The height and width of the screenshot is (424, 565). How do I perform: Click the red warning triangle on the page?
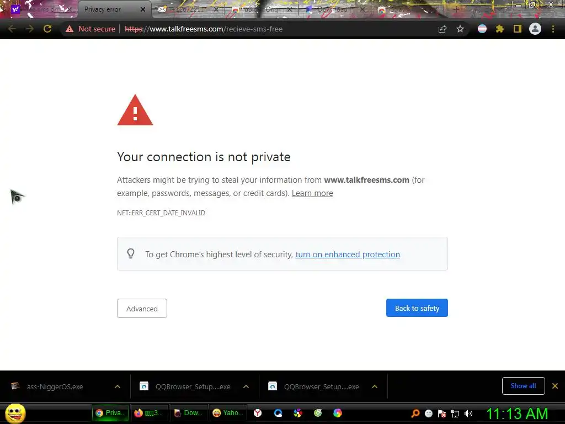135,110
